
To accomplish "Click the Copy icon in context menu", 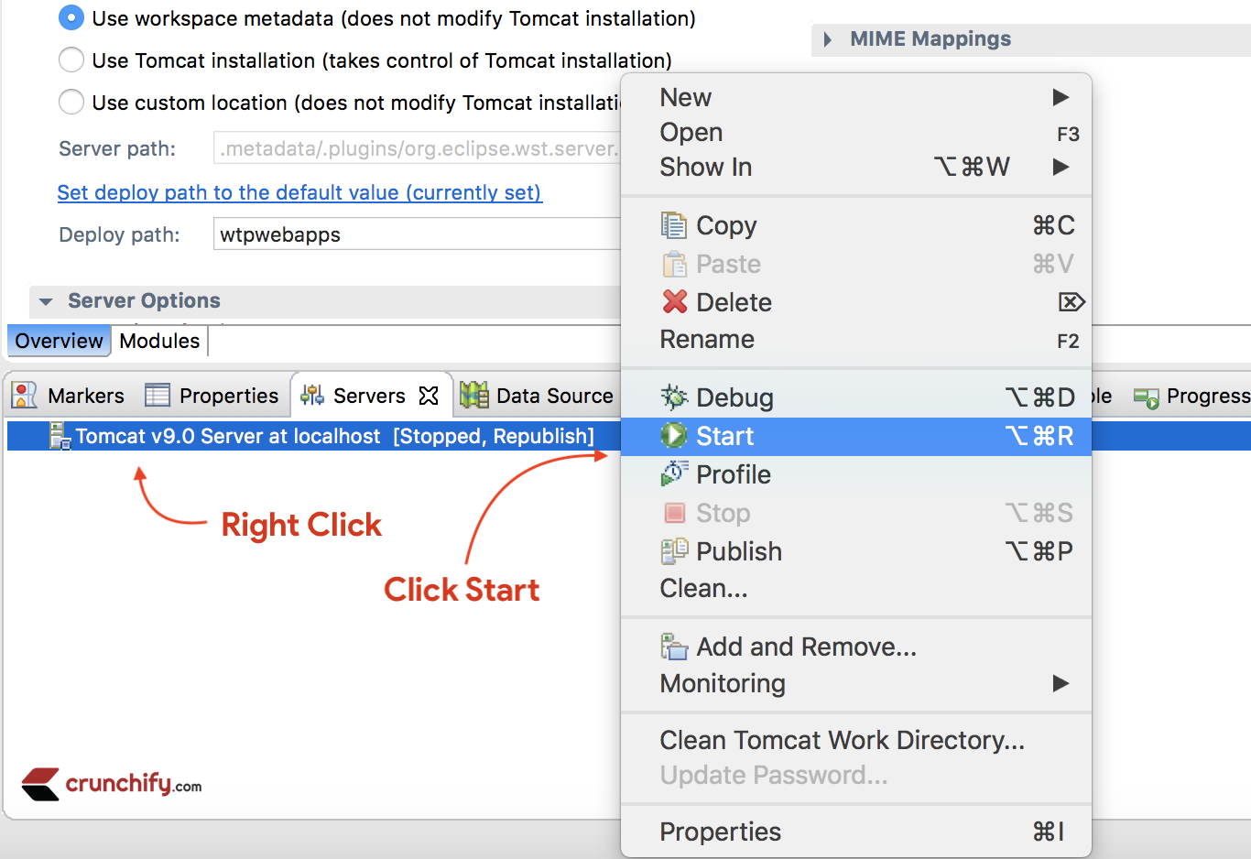I will tap(675, 225).
